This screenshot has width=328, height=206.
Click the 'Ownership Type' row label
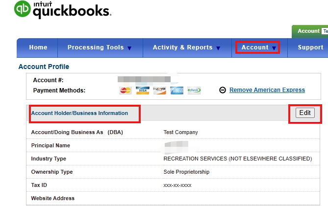coord(52,172)
